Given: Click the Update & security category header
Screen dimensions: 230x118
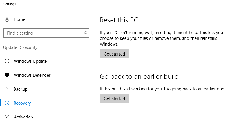Looking at the screenshot, I should coord(20,47).
